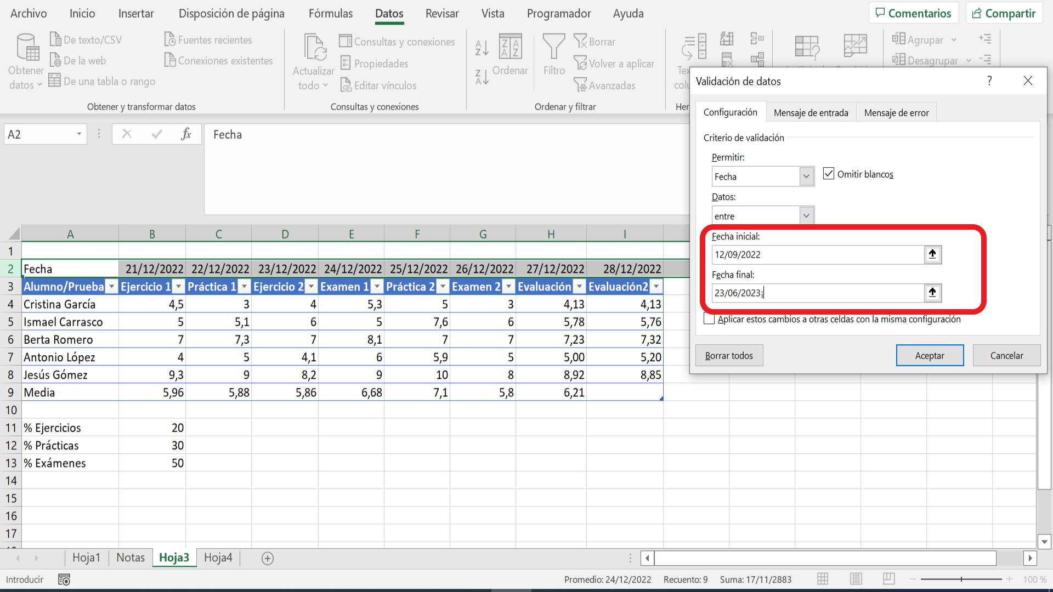Select cell containing Berta Romero
Viewport: 1053px width, 592px height.
pos(70,339)
